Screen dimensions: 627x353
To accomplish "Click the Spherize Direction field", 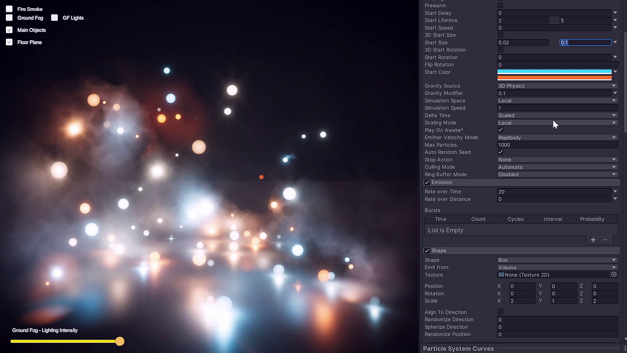I will 557,327.
